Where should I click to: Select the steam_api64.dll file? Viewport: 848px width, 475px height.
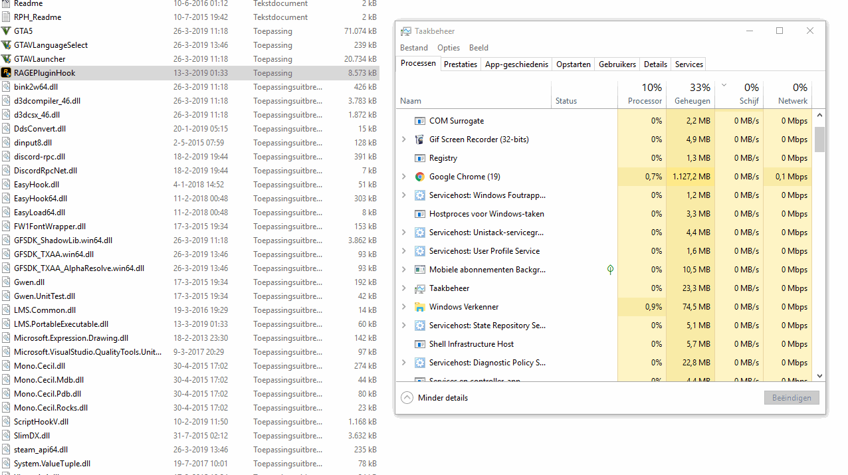click(x=41, y=450)
